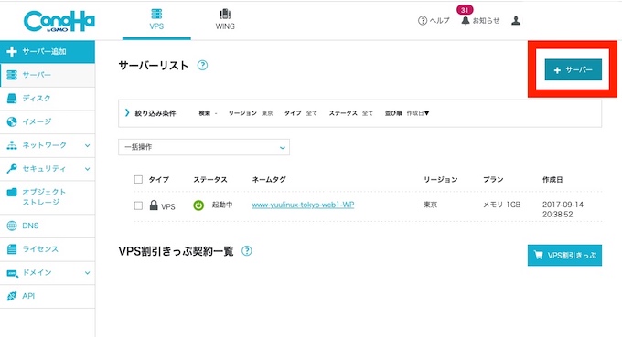The image size is (622, 337).
Task: Open イメージ in the sidebar
Action: tap(48, 122)
